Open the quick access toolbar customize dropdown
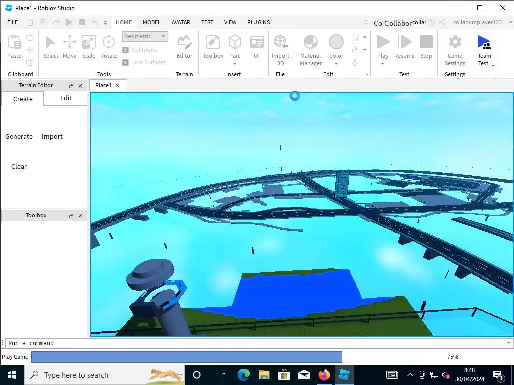 [x=105, y=22]
